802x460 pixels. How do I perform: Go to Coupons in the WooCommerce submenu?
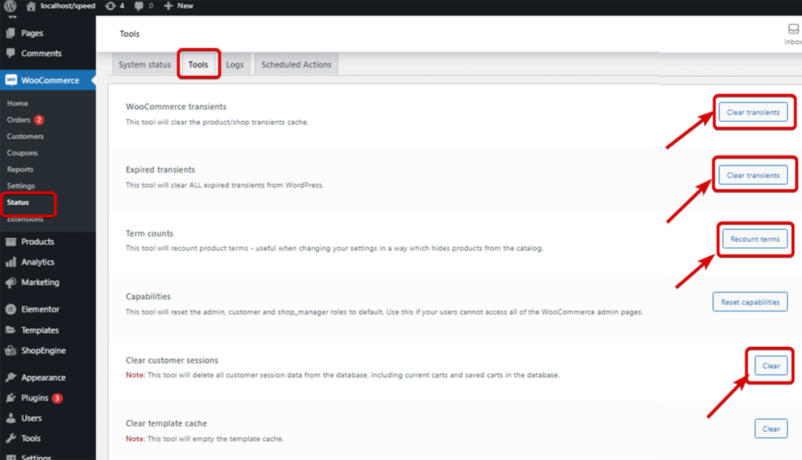22,153
